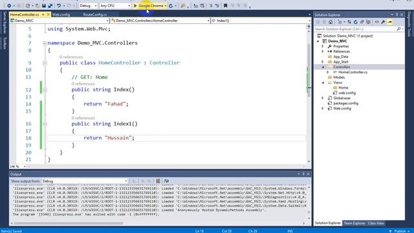Screen dimensions: 414x233
Task: Click the comment out selected lines toolbar icon
Action: point(211,6)
